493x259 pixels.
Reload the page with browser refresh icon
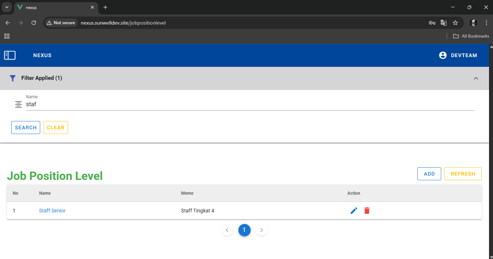pyautogui.click(x=34, y=23)
